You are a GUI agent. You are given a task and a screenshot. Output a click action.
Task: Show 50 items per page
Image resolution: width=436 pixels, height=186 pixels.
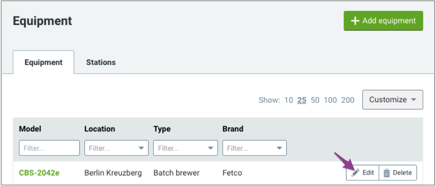[315, 100]
